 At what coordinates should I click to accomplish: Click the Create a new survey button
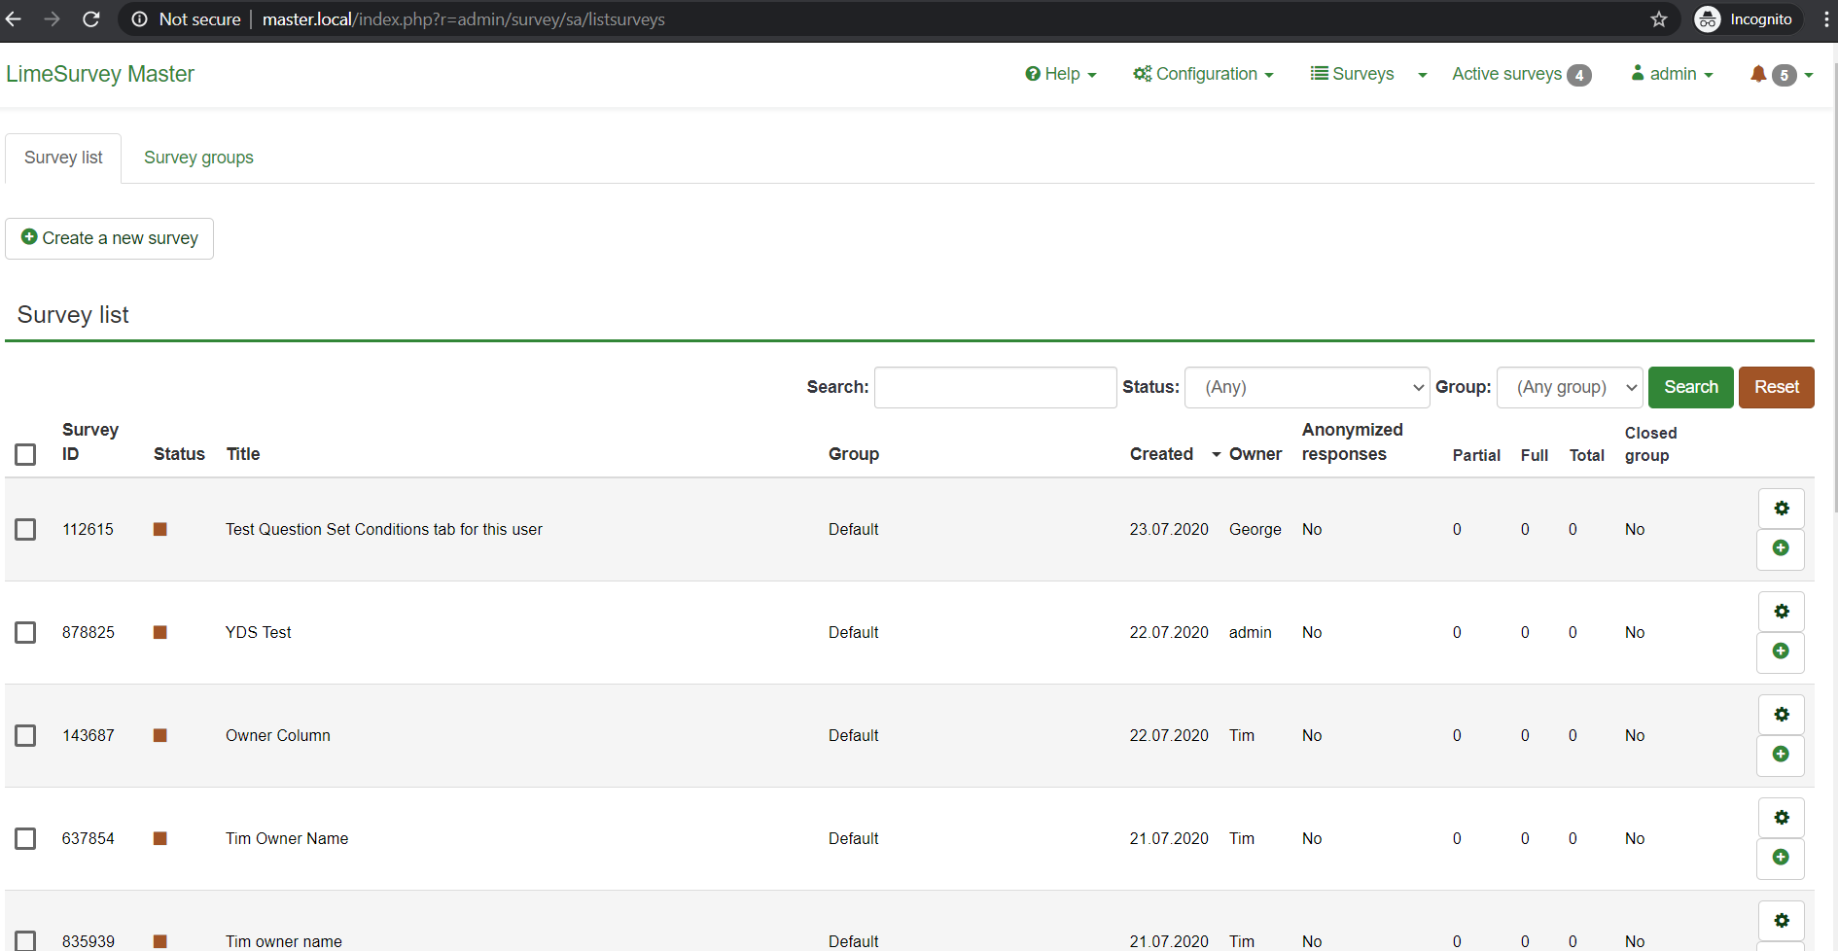[110, 238]
